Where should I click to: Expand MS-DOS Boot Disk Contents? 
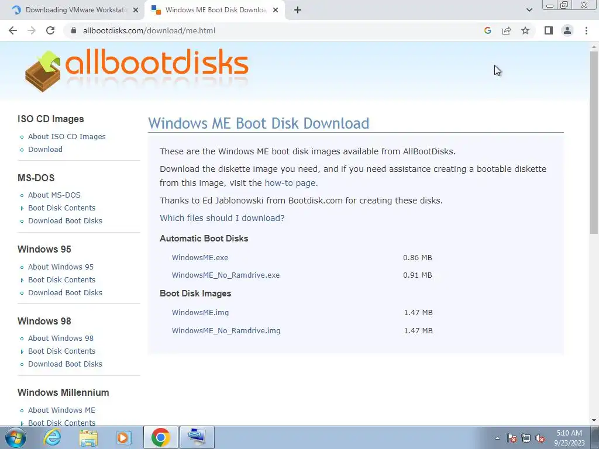pos(61,208)
